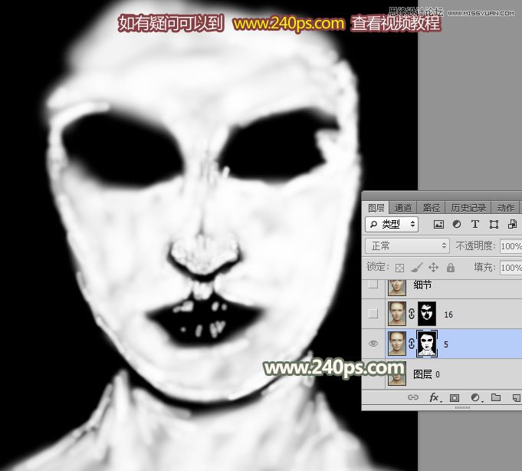Filter layers by smart object icon
The image size is (522, 471).
[512, 225]
